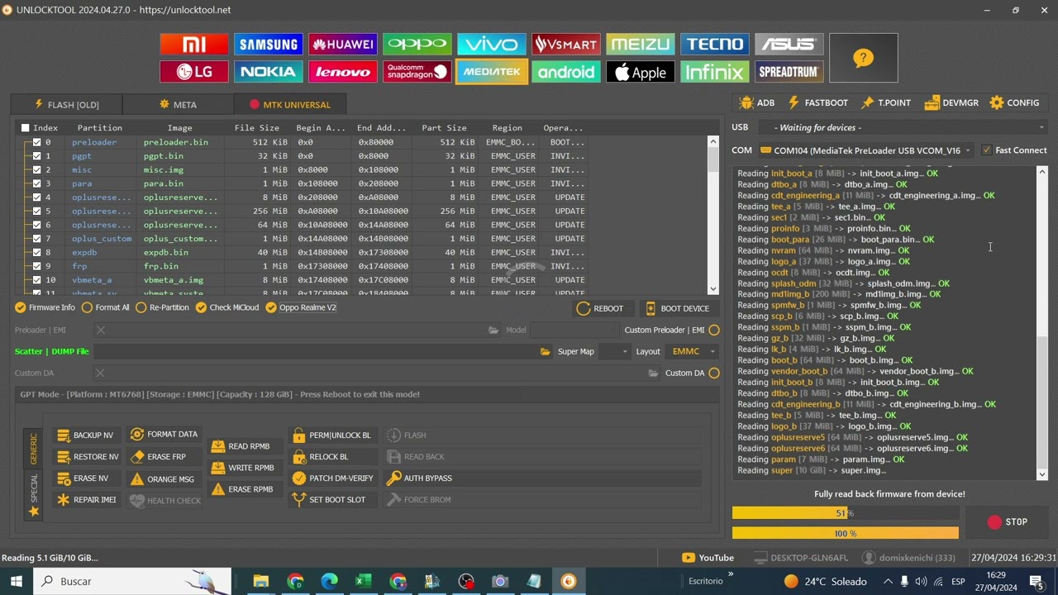The image size is (1058, 595).
Task: Enable the Custom DA toggle
Action: 714,373
